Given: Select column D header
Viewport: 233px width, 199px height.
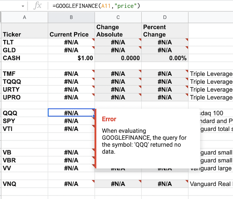Looking at the screenshot, I should (165, 17).
